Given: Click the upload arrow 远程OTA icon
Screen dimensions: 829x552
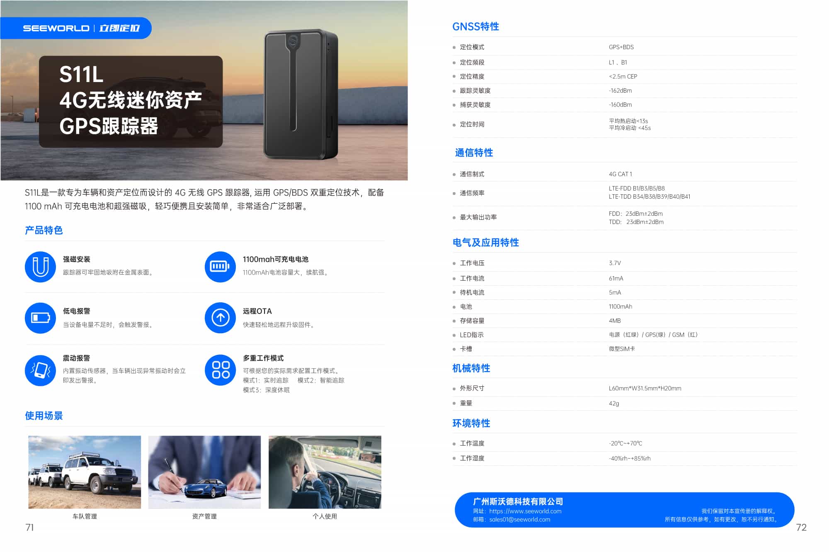Looking at the screenshot, I should click(x=220, y=318).
